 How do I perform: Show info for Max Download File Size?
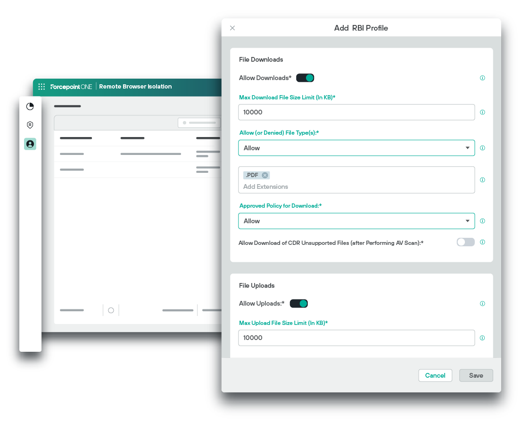coord(482,113)
